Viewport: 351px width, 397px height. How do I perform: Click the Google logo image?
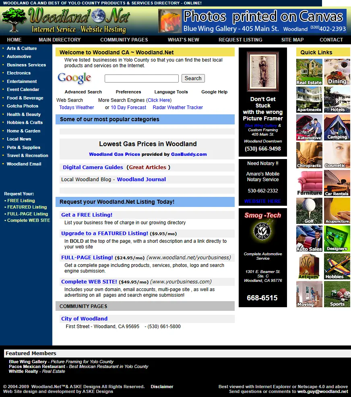click(74, 78)
